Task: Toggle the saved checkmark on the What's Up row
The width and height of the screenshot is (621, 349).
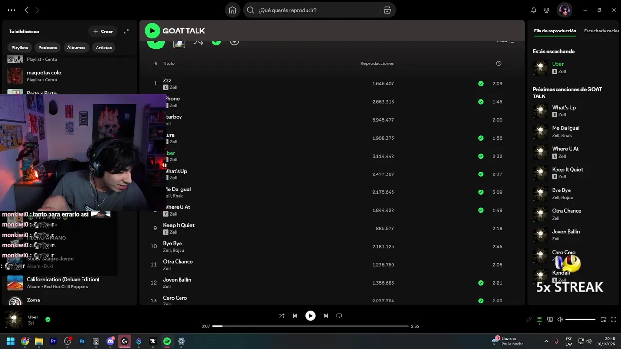Action: click(x=481, y=174)
